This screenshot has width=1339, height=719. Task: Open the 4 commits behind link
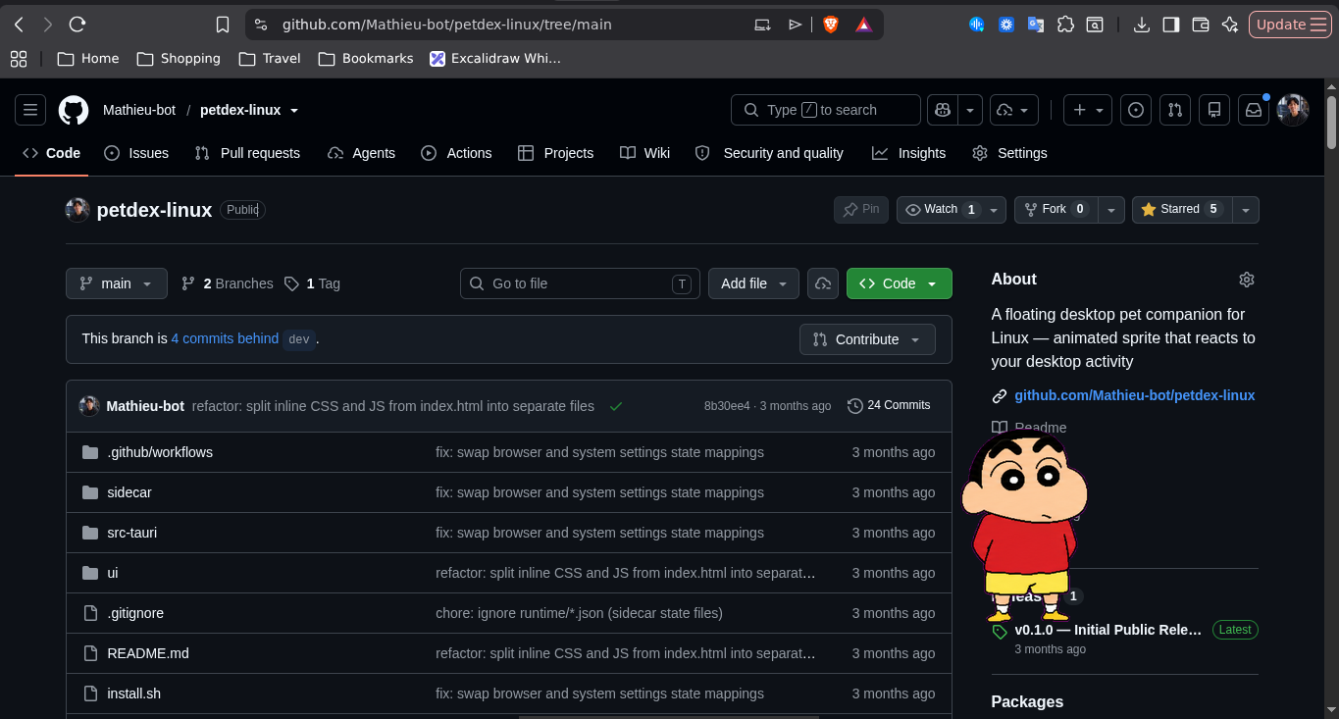point(225,338)
